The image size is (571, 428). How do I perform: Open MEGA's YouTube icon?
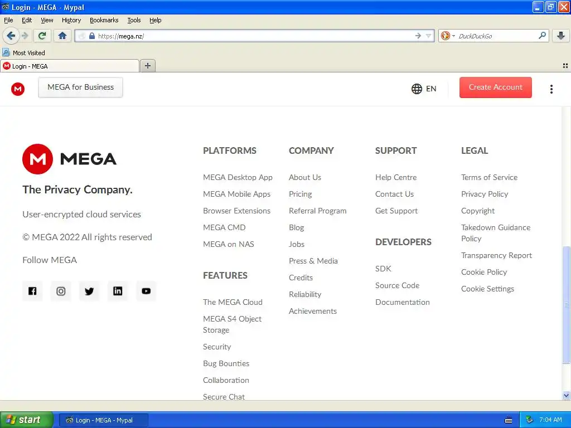point(146,291)
